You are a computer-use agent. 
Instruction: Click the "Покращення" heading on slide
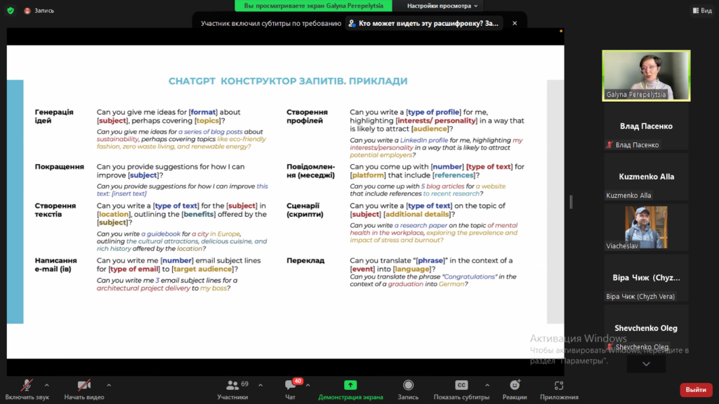(x=59, y=167)
